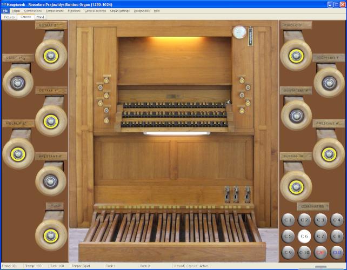Switch to the Pictures tab
Image resolution: width=347 pixels, height=270 pixels.
pyautogui.click(x=9, y=17)
